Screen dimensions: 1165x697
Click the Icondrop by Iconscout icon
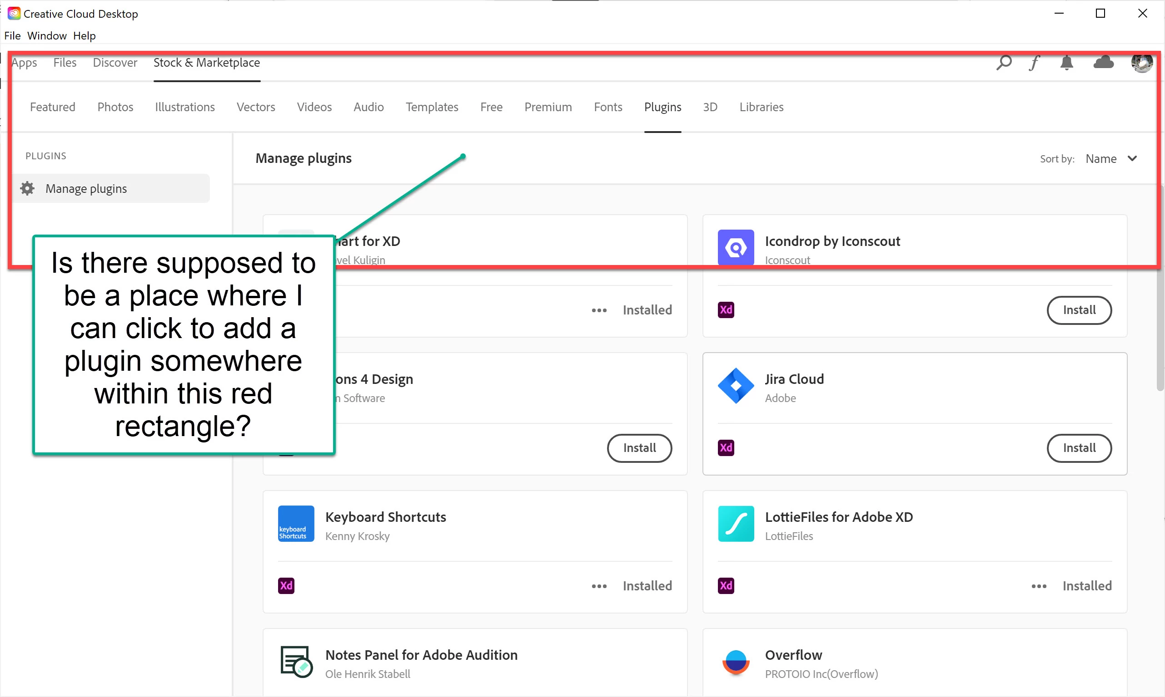(735, 247)
